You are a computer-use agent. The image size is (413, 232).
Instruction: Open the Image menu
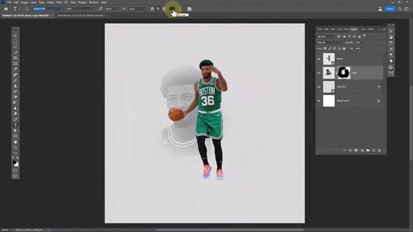[25, 3]
